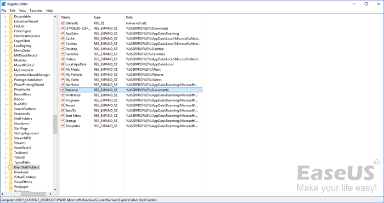Select the StuckRects3 key
Screen dimensions: 384x203
[22, 148]
